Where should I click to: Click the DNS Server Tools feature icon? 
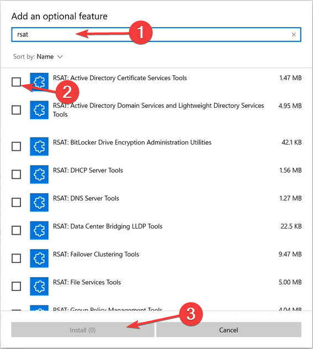click(39, 202)
